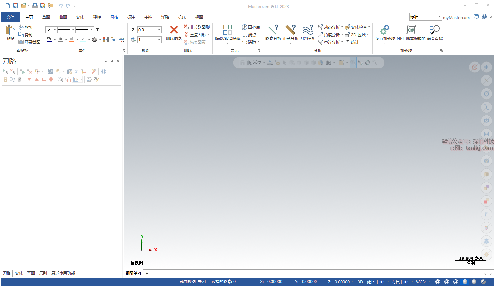Screen dimensions: 495x286
Task: Click the blue question-mark help icon in 刀路 panel
Action: (x=103, y=71)
